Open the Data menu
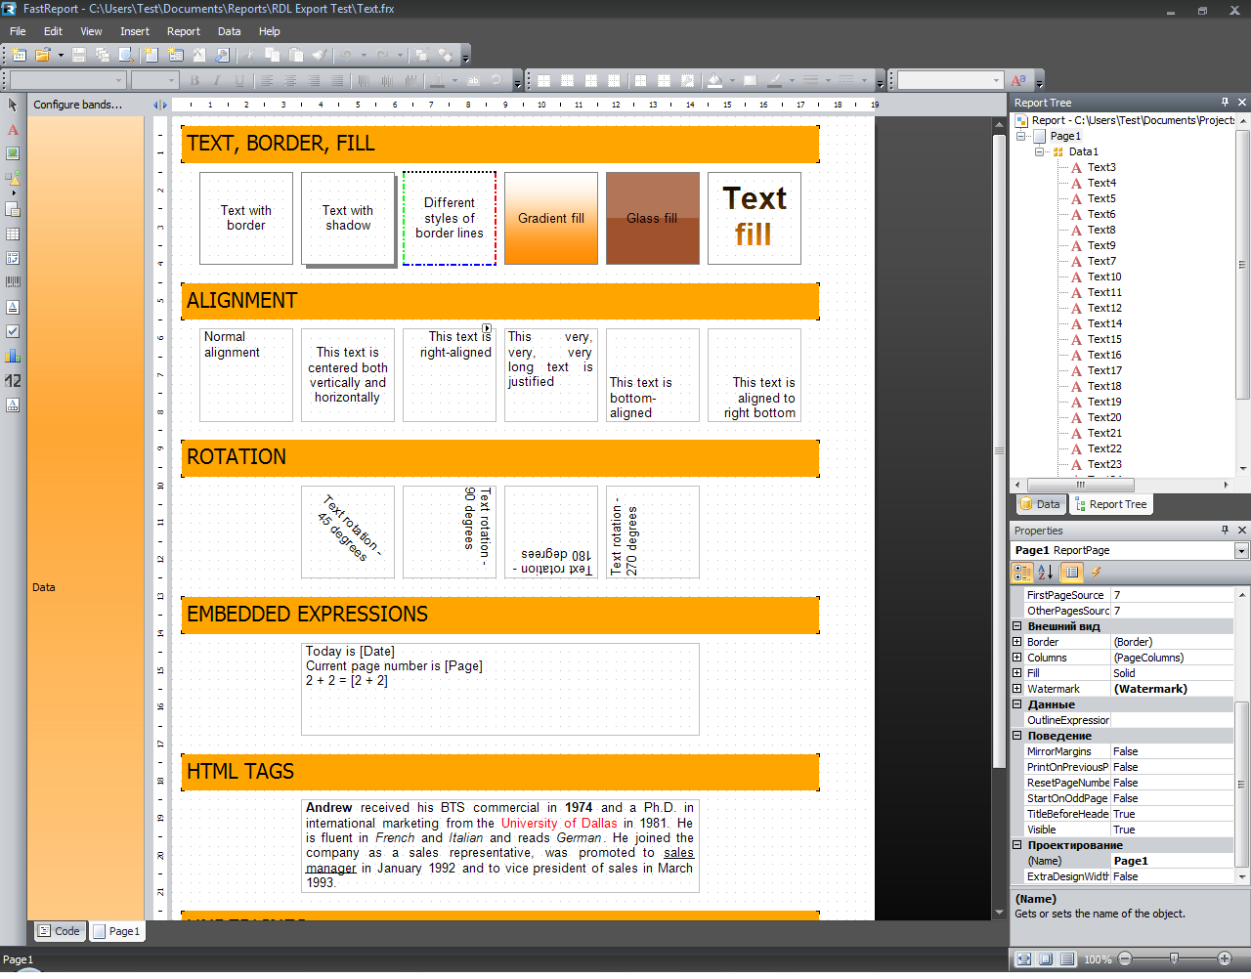This screenshot has width=1251, height=979. point(230,31)
